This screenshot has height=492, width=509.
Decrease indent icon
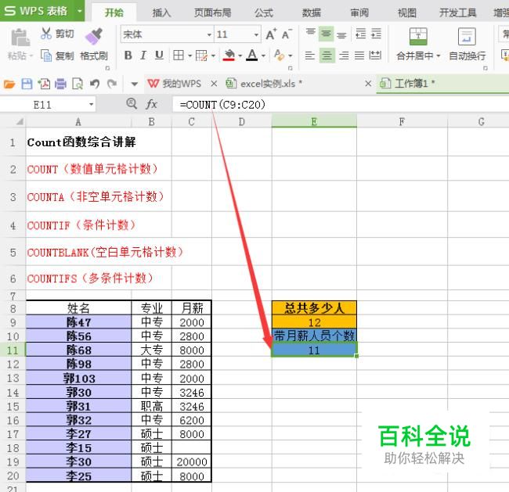[x=361, y=34]
